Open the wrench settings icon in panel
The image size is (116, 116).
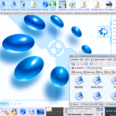pyautogui.click(x=5, y=111)
